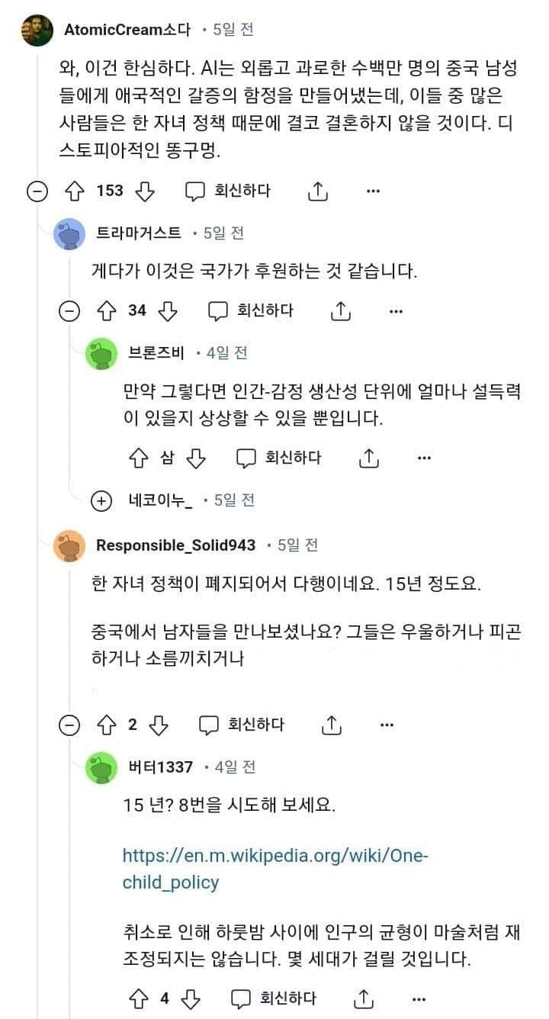Collapse Responsible_Solid943's comment thread
Screen dimensions: 549x1019
pyautogui.click(x=69, y=725)
